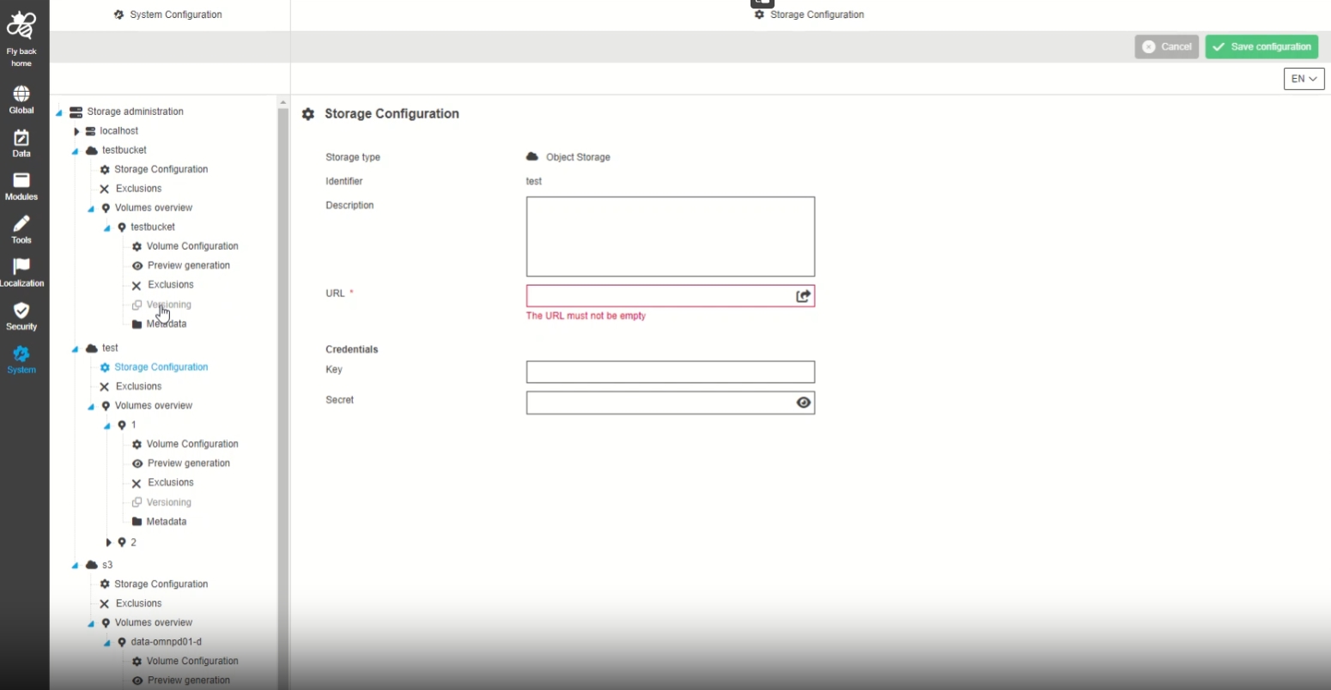Expand volume 2 under test

108,542
